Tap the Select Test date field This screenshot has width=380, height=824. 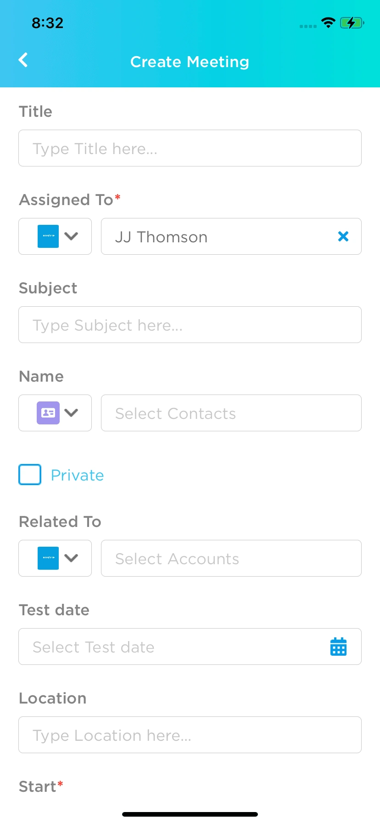click(174, 647)
